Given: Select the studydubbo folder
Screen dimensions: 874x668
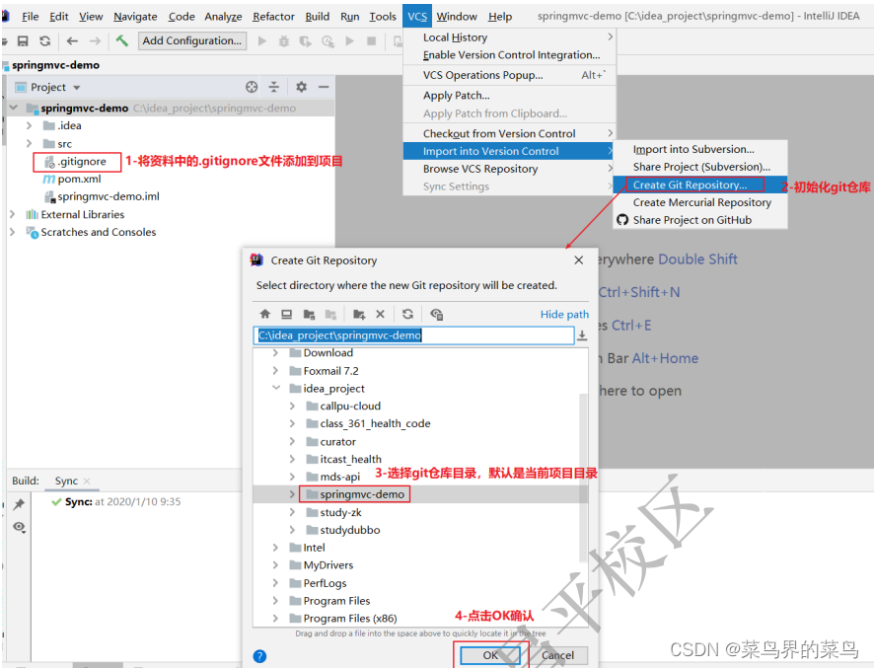Looking at the screenshot, I should point(349,530).
